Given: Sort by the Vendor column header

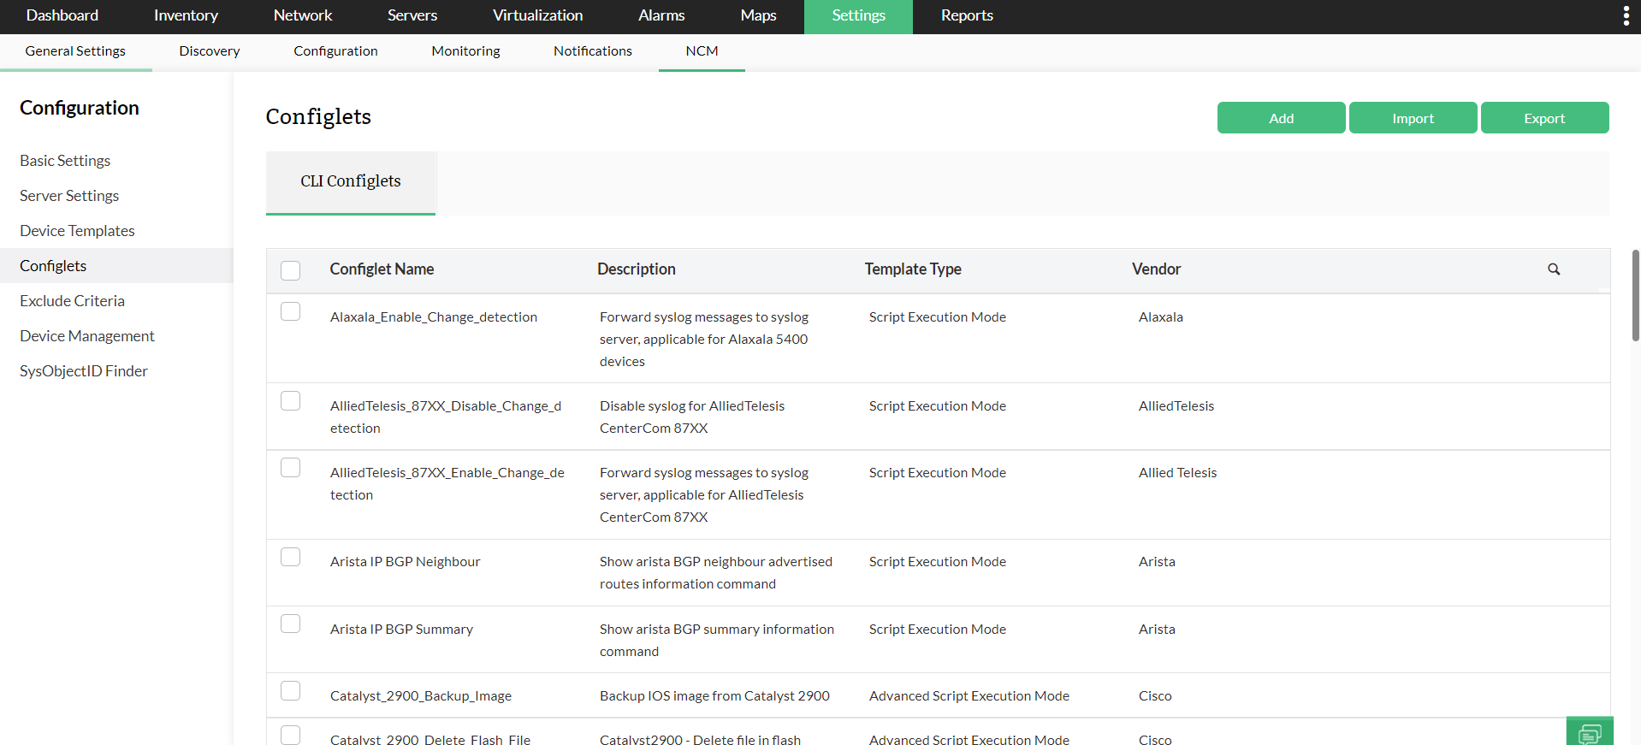Looking at the screenshot, I should click(x=1156, y=269).
